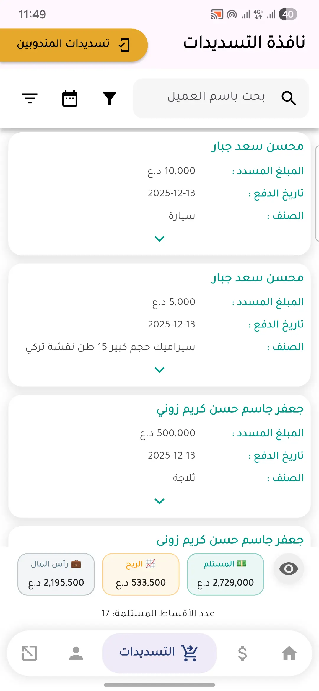Tap the home icon in bottom navigation
319x691 pixels.
click(x=289, y=653)
